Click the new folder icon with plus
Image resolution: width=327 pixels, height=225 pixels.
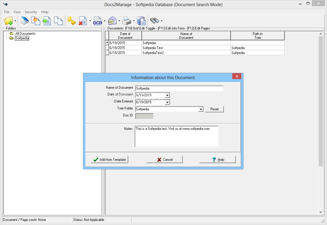[8, 21]
